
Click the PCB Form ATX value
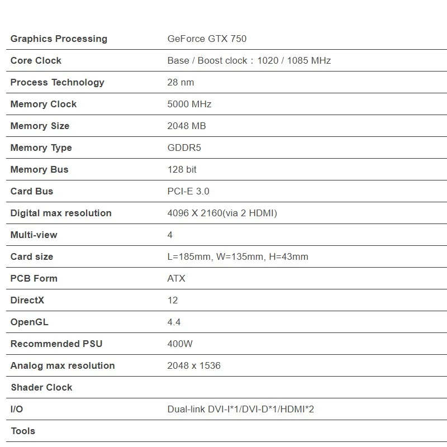click(x=176, y=278)
